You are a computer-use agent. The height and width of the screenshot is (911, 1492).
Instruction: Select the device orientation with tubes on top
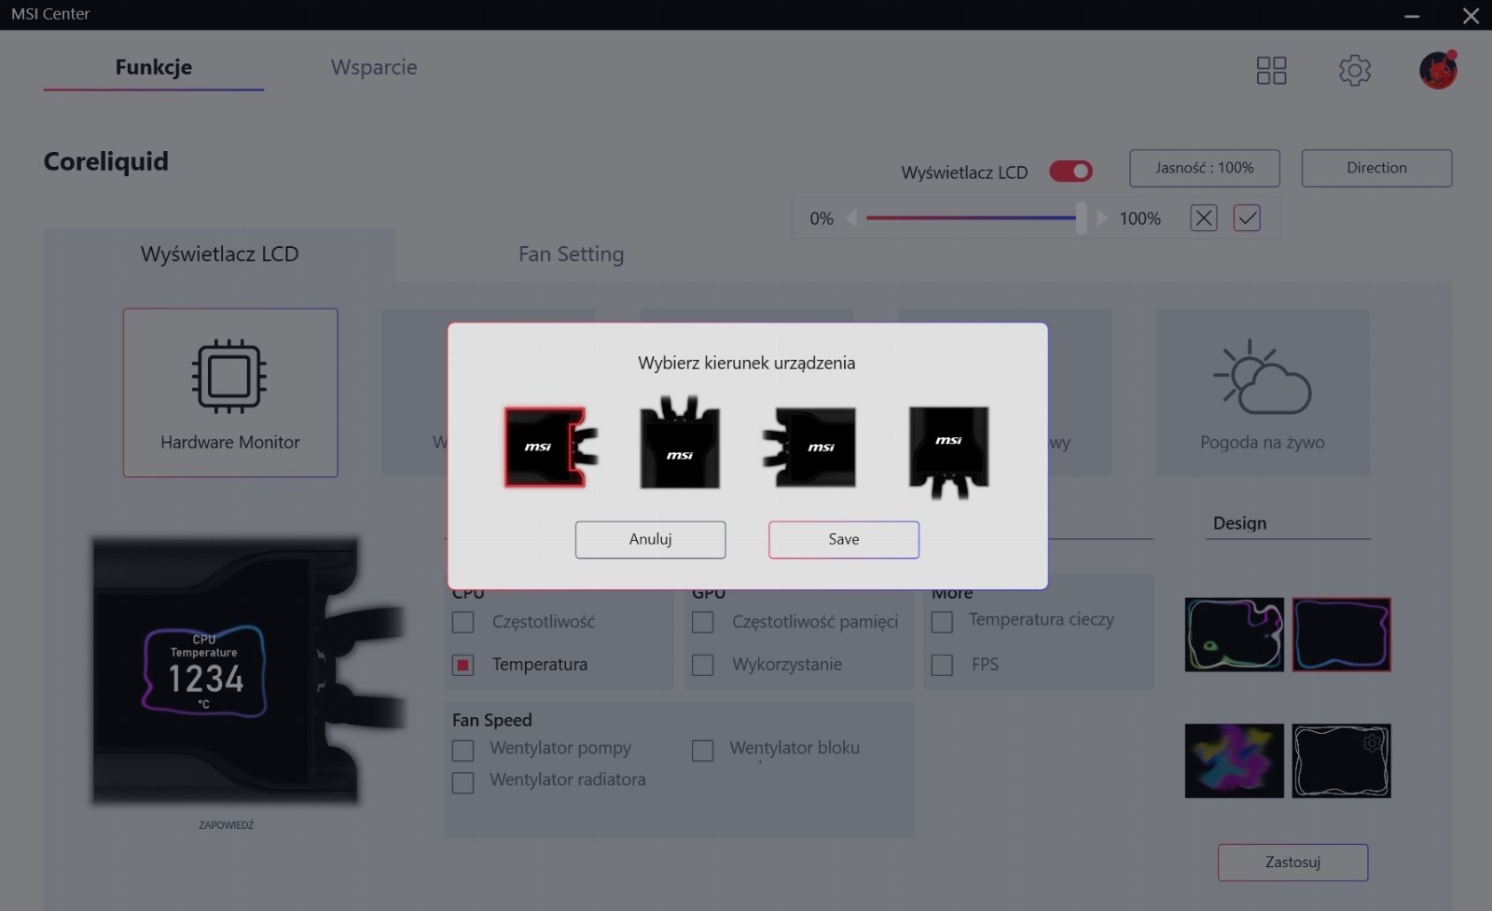click(x=680, y=442)
